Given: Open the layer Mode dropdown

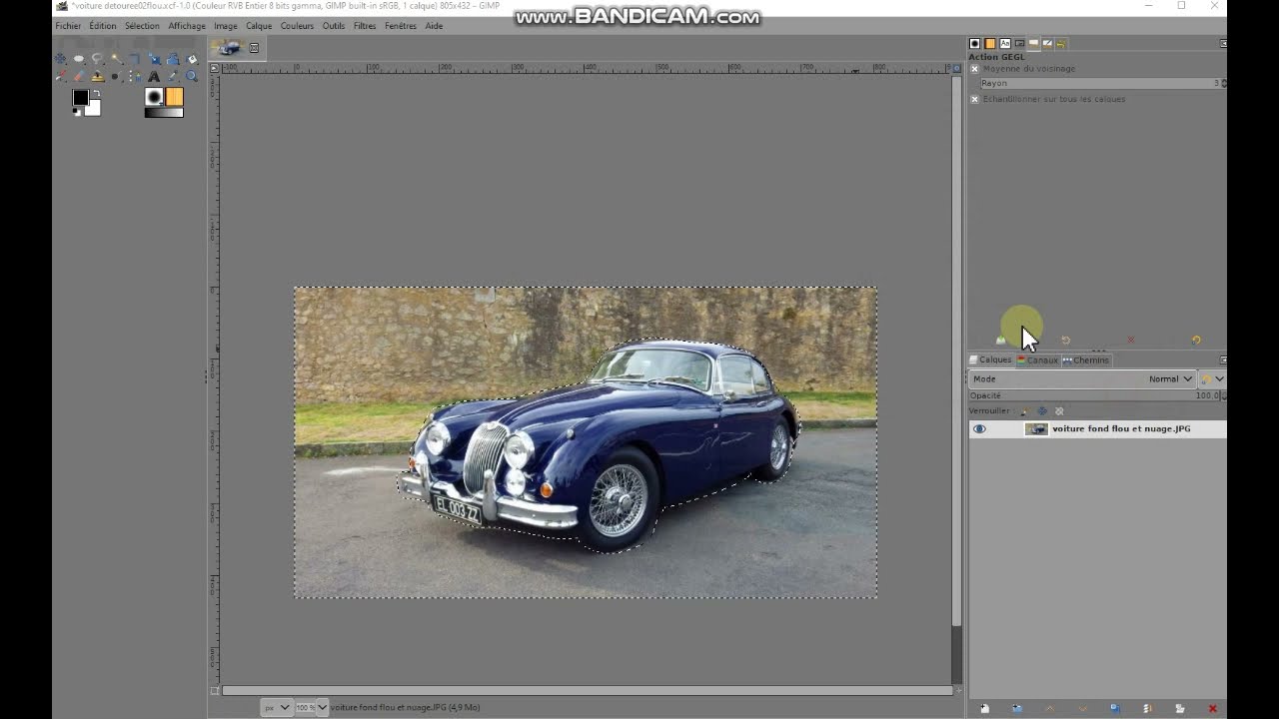Looking at the screenshot, I should [1082, 379].
